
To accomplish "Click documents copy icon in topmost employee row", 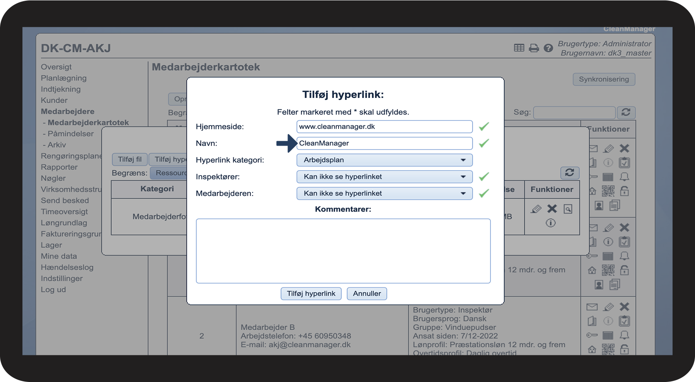I will pos(615,205).
